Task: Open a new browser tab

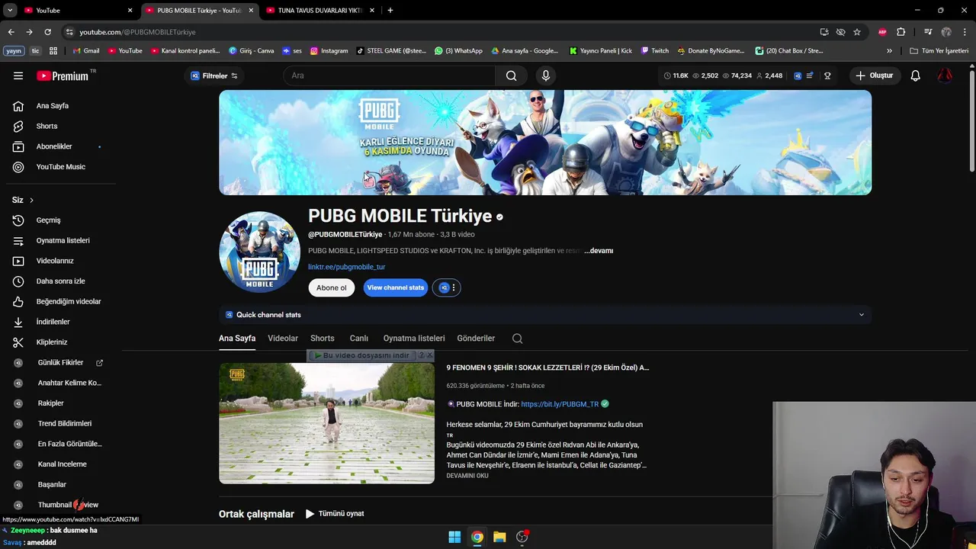Action: tap(390, 10)
